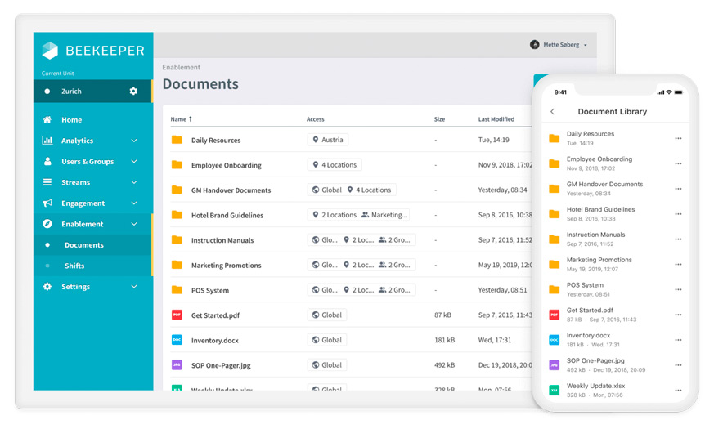Viewport: 714px width, 429px height.
Task: Open the Mette Søberg user dropdown arrow
Action: [x=585, y=45]
